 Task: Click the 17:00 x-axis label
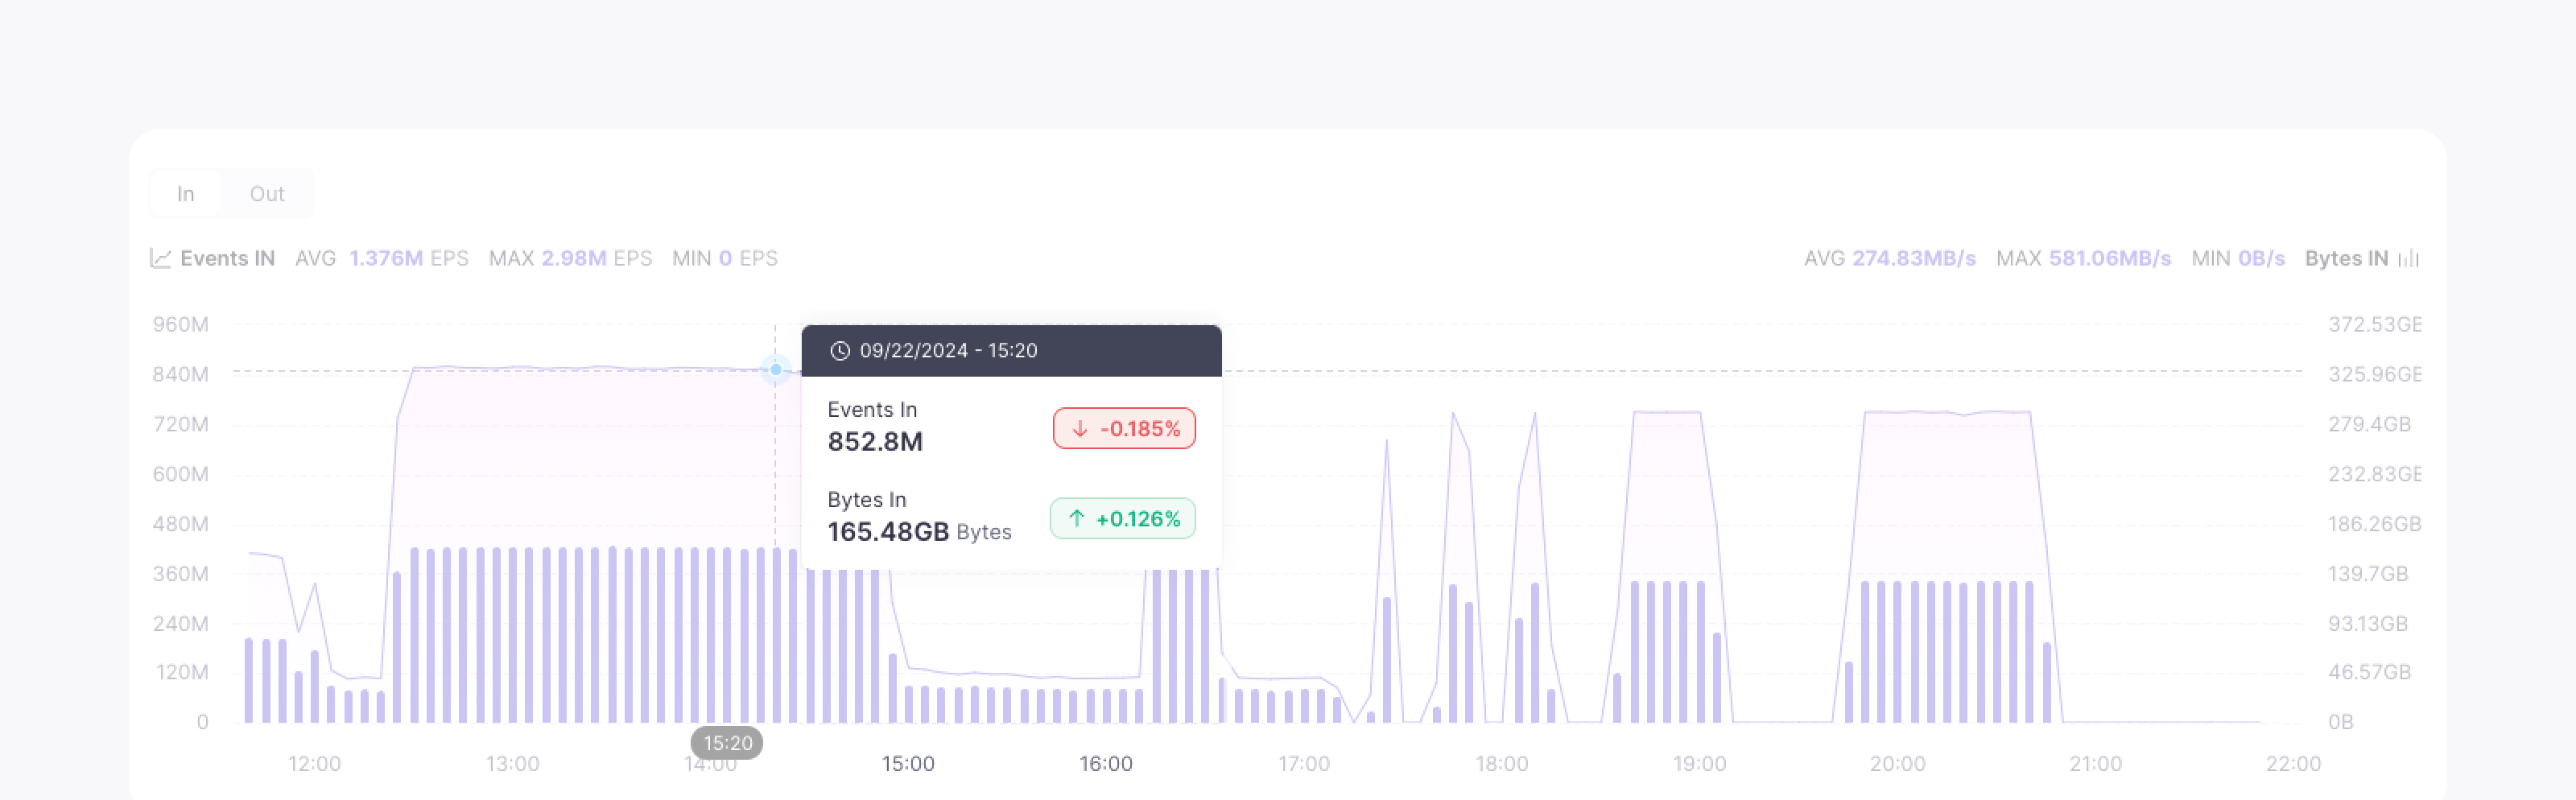point(1304,764)
